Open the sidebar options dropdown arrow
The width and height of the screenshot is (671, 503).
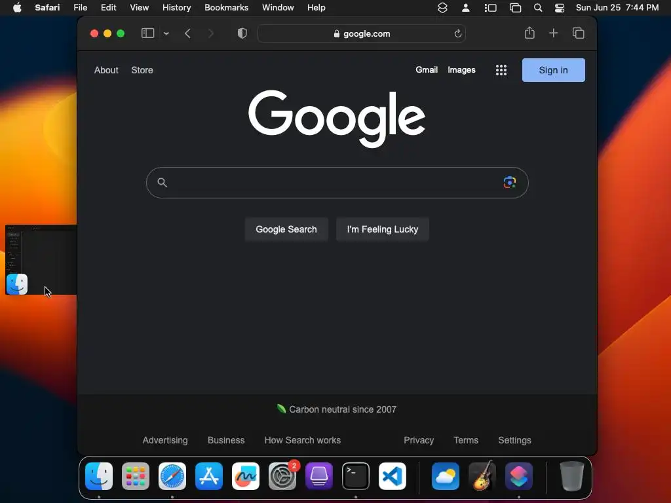click(x=166, y=33)
